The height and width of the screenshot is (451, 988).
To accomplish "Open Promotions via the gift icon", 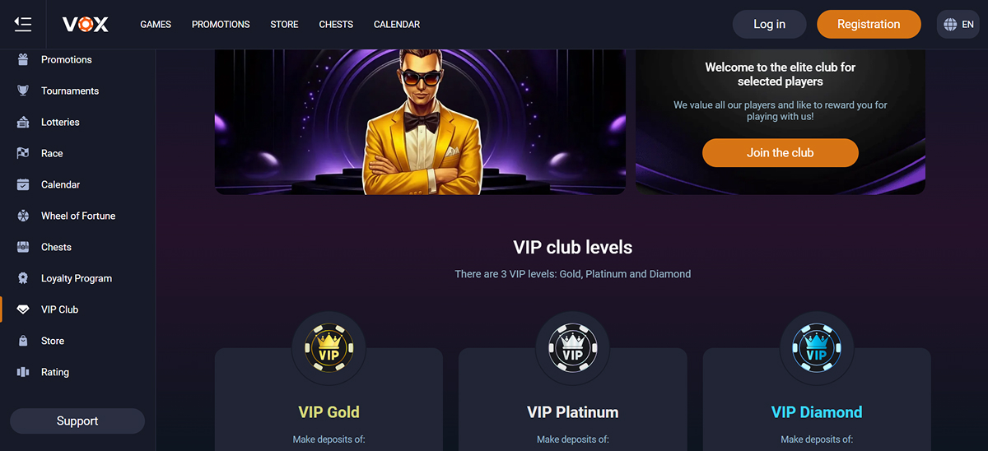I will click(x=23, y=59).
